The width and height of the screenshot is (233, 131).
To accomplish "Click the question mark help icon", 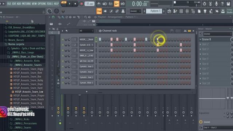I will click(222, 4).
